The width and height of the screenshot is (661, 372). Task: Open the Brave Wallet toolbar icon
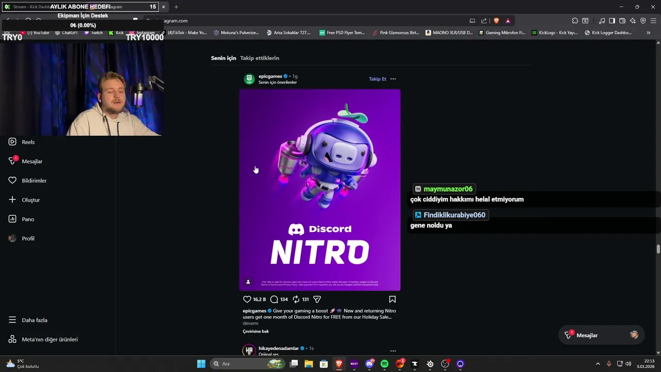(x=622, y=21)
